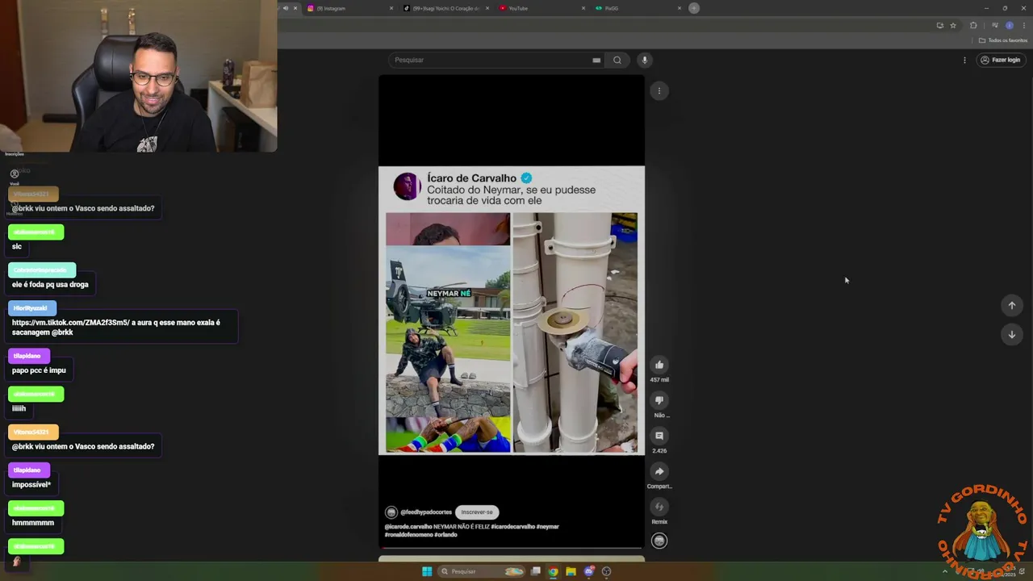Mute the audio-playing tab speaker icon
The width and height of the screenshot is (1033, 581).
pos(285,8)
